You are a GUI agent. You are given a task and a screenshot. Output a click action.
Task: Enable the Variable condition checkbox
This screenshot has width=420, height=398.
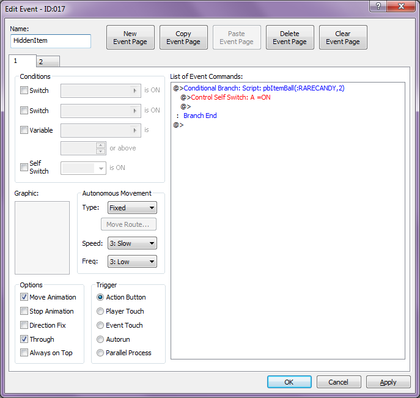tap(24, 130)
